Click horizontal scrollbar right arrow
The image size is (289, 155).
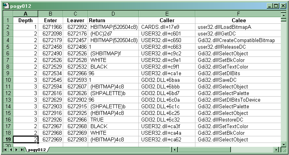pyautogui.click(x=276, y=150)
